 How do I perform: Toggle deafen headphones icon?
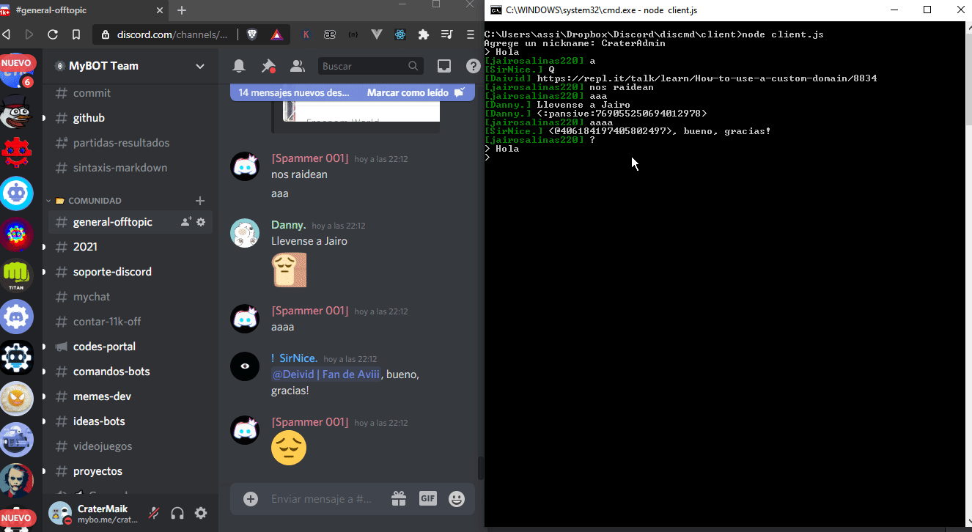[x=177, y=513]
